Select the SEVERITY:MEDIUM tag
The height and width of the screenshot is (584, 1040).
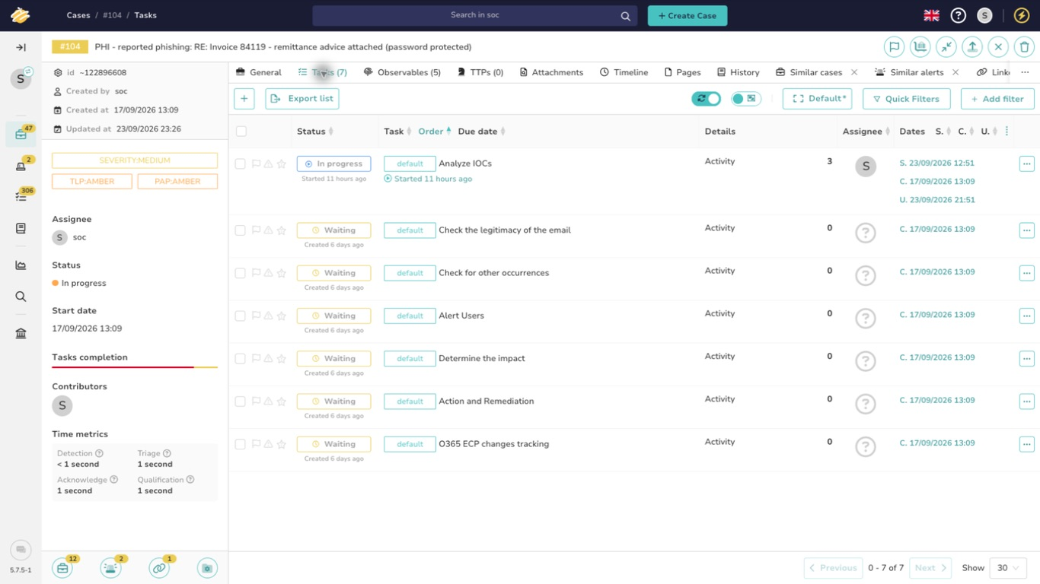pos(135,160)
